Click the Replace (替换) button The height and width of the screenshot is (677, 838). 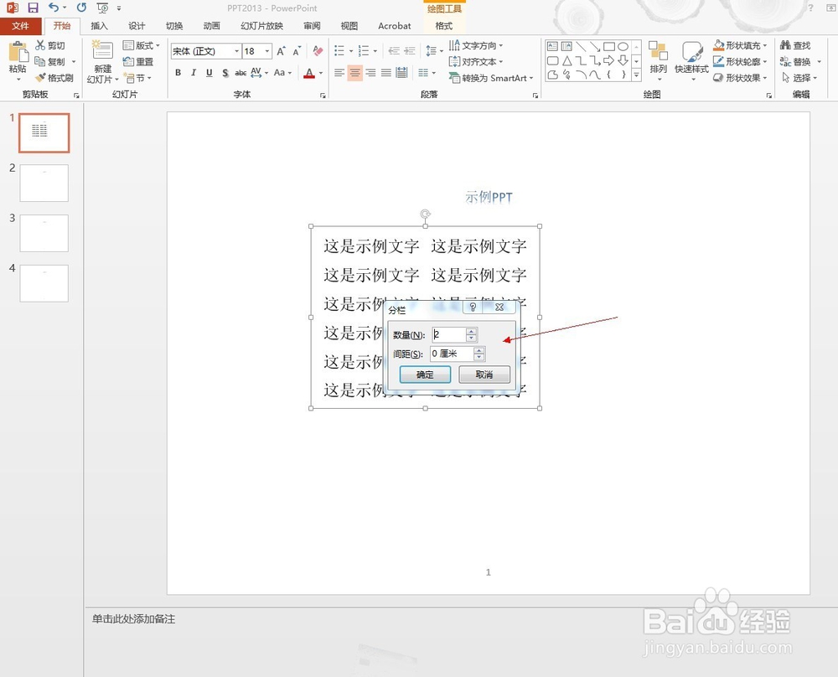click(x=795, y=62)
